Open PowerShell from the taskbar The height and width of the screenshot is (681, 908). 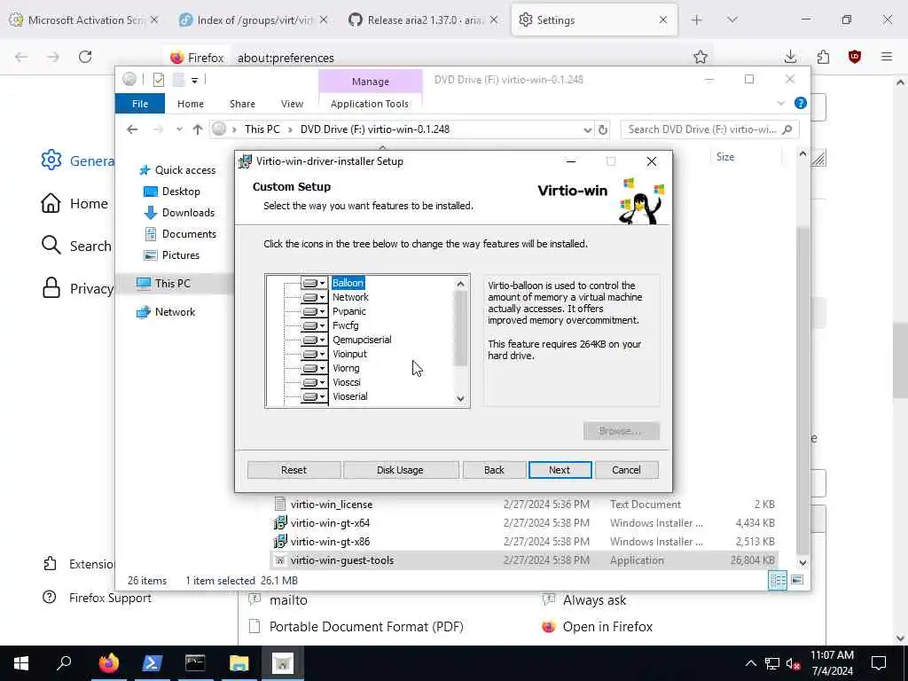[x=152, y=663]
